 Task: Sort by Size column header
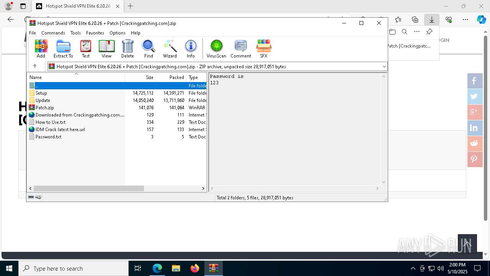[140, 77]
